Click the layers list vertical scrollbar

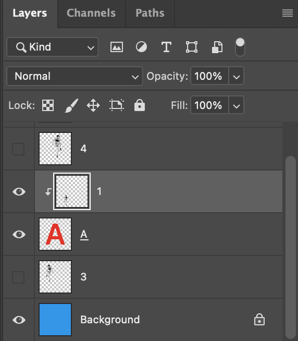pyautogui.click(x=291, y=247)
